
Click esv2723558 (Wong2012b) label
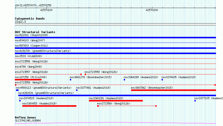point(32,82)
